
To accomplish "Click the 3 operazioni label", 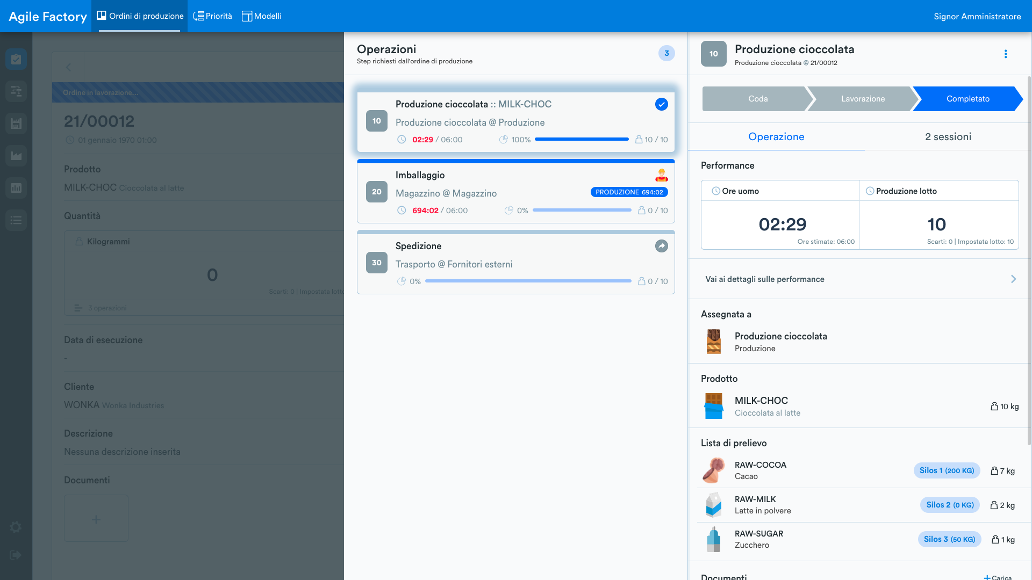I will pos(107,308).
